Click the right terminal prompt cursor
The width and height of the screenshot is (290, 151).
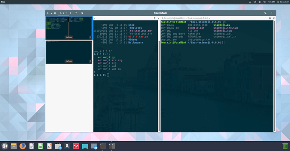click(x=224, y=43)
